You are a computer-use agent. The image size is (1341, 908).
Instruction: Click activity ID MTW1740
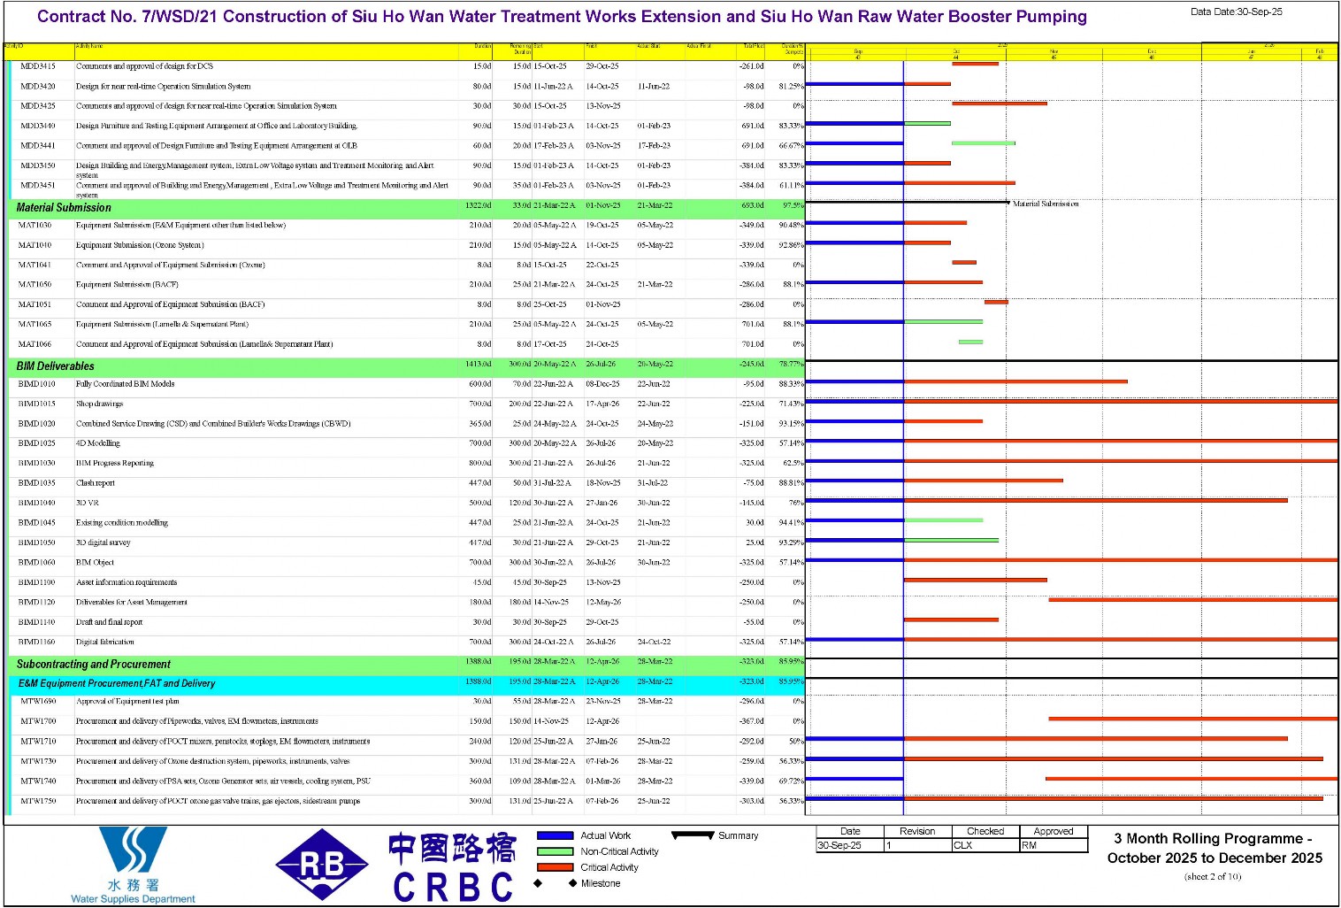38,781
